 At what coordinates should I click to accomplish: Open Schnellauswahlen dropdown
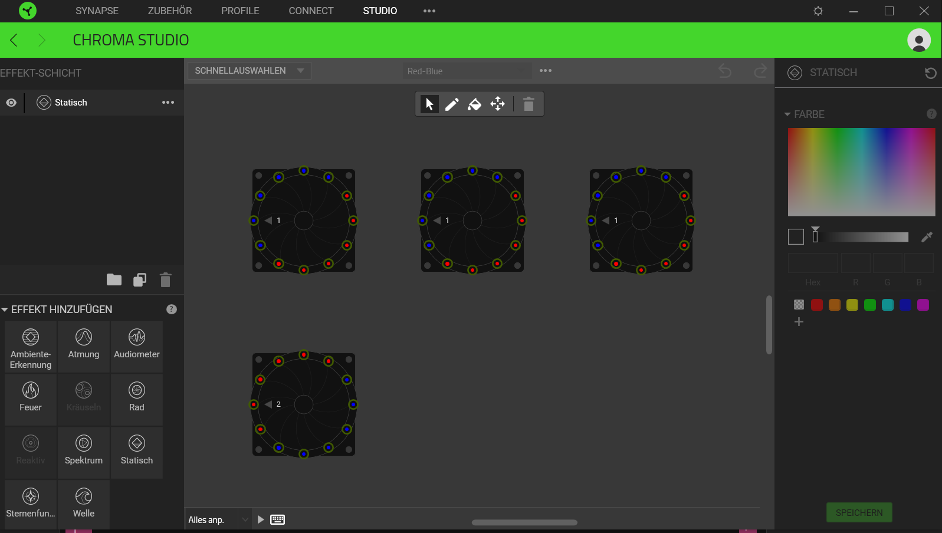(x=250, y=71)
